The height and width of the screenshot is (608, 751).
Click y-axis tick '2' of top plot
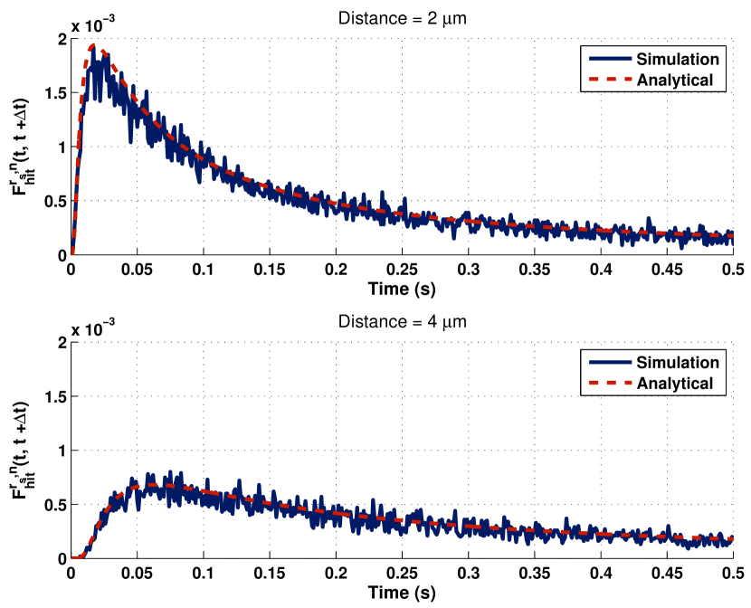(62, 40)
